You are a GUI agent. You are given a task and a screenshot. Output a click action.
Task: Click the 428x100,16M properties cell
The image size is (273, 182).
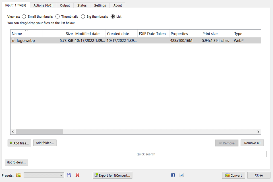pyautogui.click(x=181, y=41)
